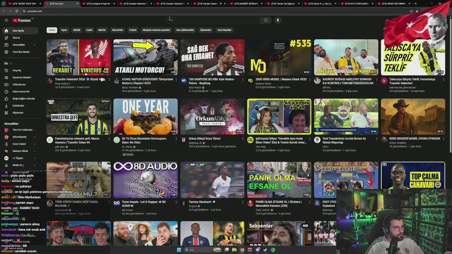452x254 pixels.
Task: Open Orkun Kökçü İmza Töreni thumbnail
Action: pyautogui.click(x=212, y=116)
